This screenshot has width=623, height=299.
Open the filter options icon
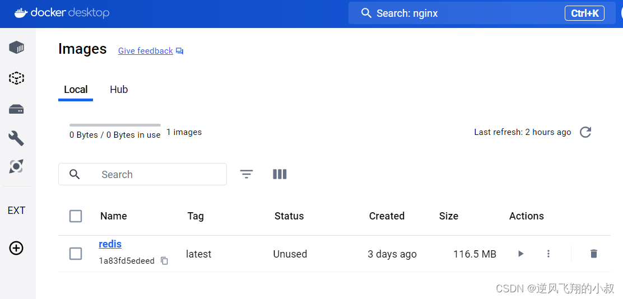(x=247, y=174)
